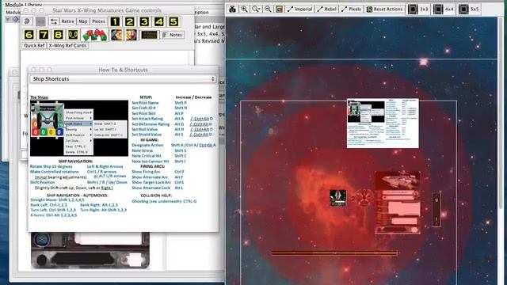
Task: Click the long range ruler on the map
Action: pos(334,253)
